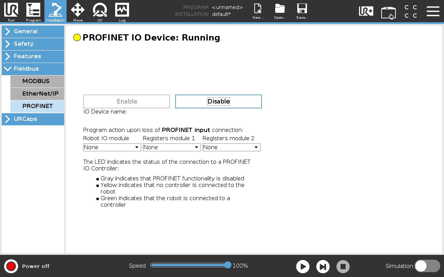Open the Log tab
Viewport: 444px width, 277px height.
(x=122, y=11)
